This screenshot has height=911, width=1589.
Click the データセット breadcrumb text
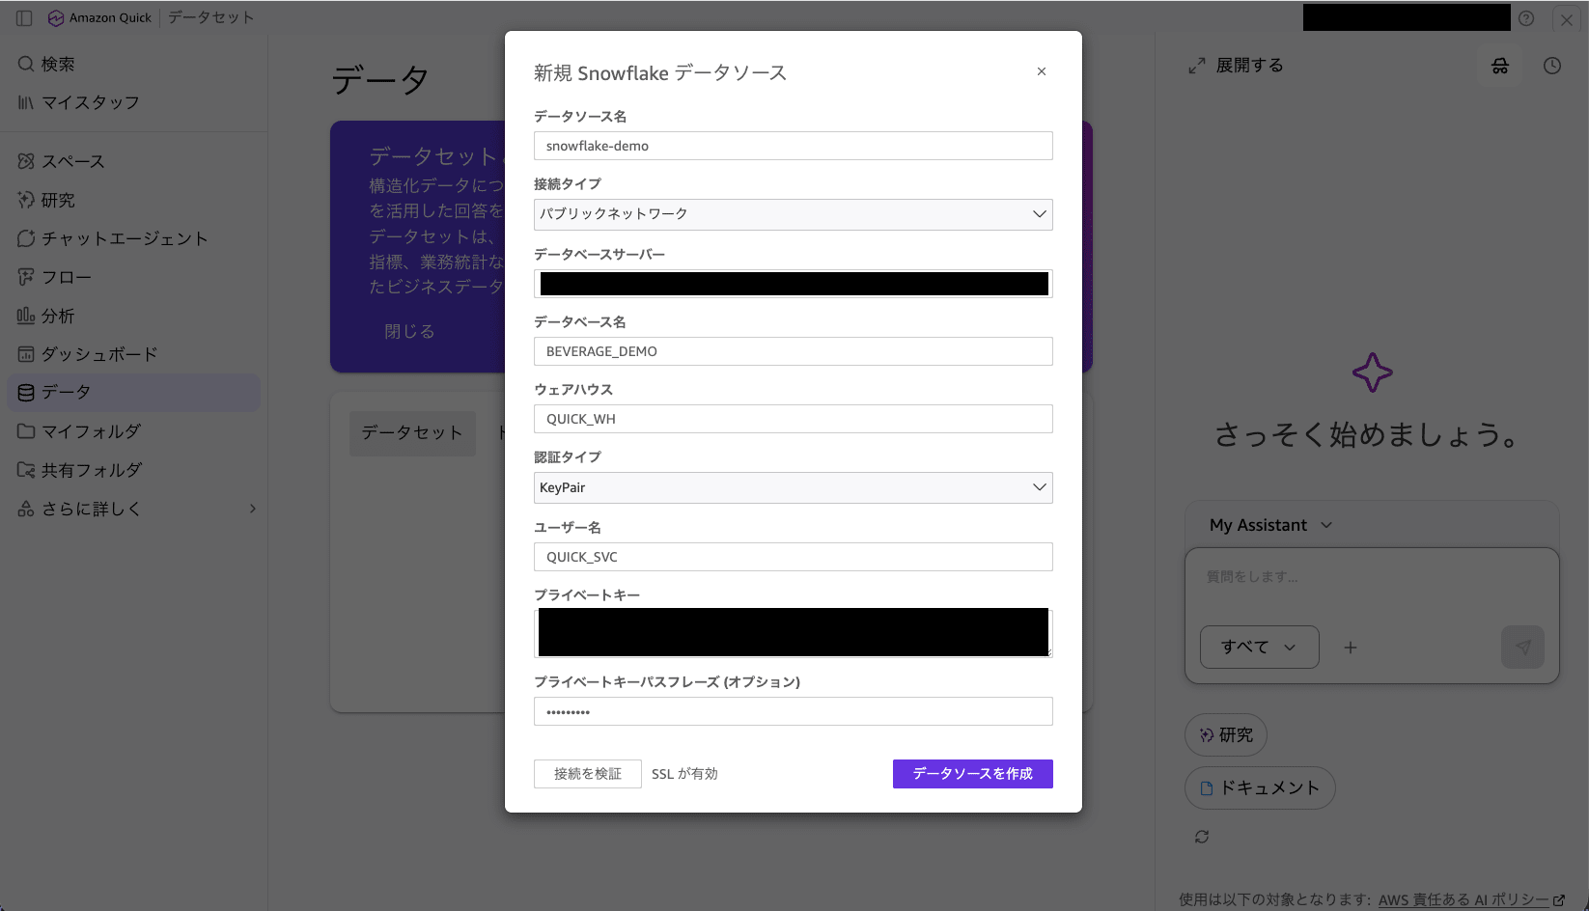click(x=211, y=17)
